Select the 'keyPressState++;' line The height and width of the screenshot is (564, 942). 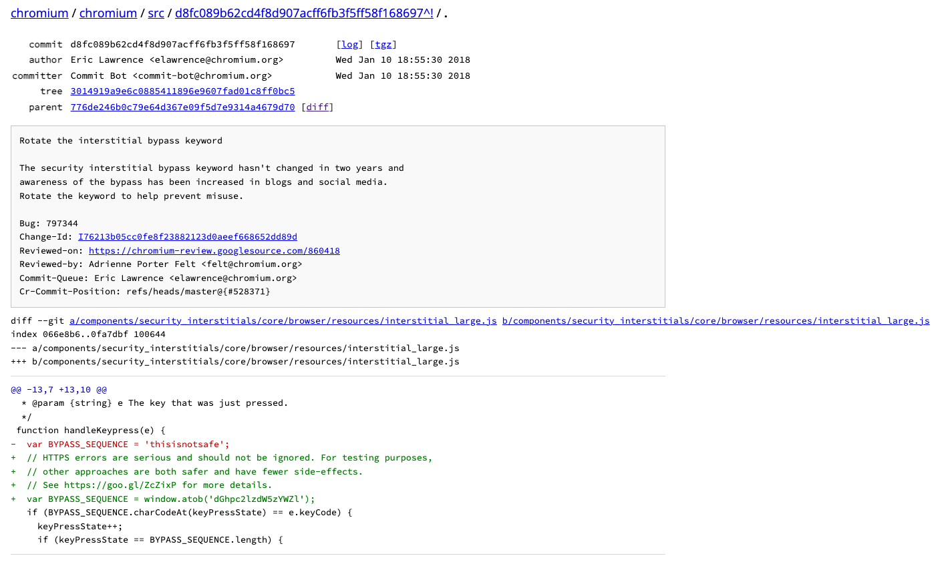80,527
